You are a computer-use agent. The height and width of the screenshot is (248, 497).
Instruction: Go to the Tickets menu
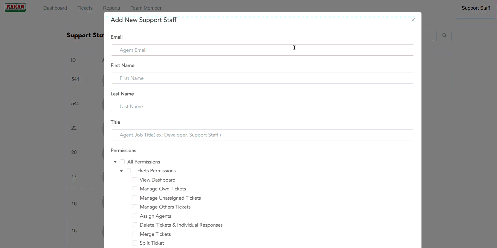click(85, 8)
